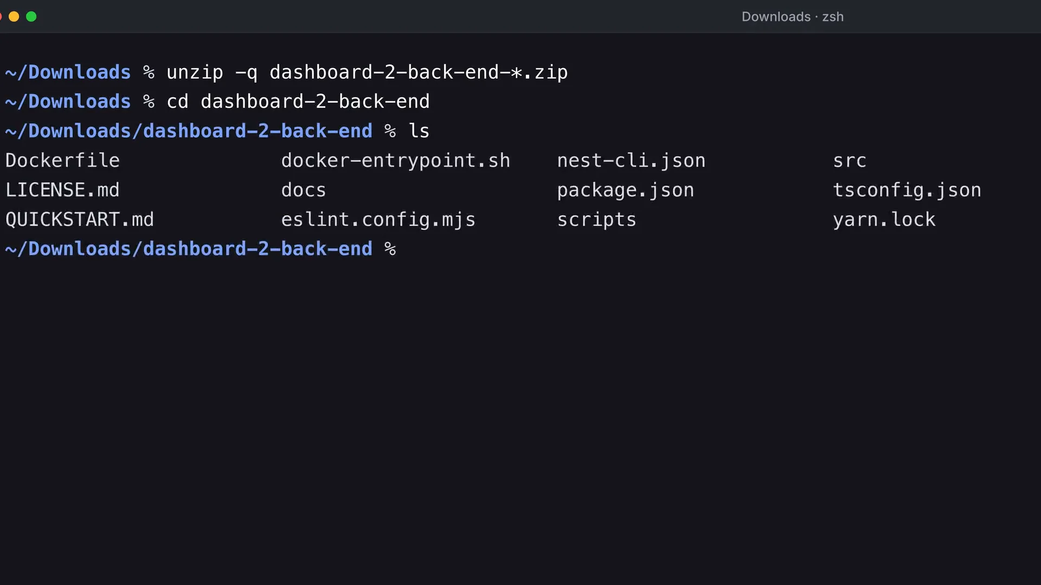Viewport: 1041px width, 585px height.
Task: Click the green zoom window button
Action: pyautogui.click(x=31, y=17)
